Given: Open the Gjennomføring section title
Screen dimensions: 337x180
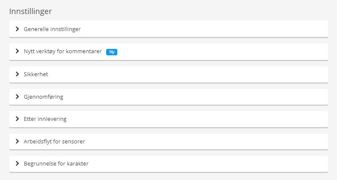Looking at the screenshot, I should tap(43, 97).
